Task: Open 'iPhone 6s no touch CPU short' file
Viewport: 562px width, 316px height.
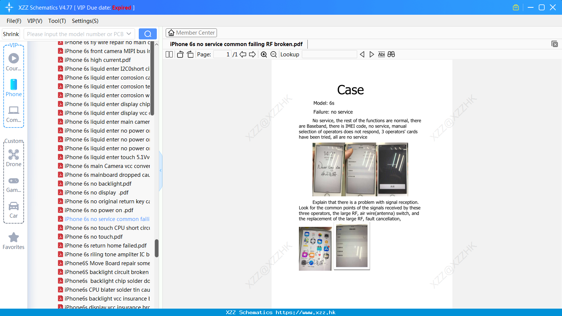Action: coord(104,228)
